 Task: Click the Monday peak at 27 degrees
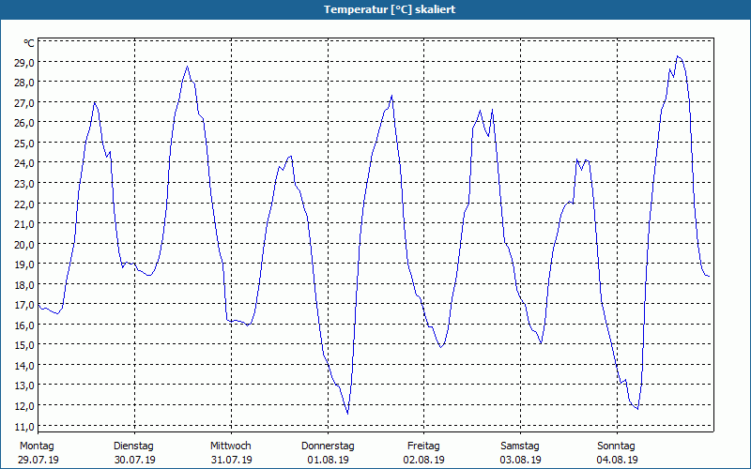(95, 102)
